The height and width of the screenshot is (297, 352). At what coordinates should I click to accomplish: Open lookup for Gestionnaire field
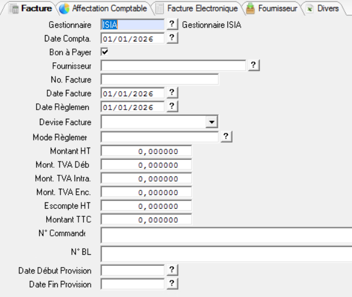point(171,24)
